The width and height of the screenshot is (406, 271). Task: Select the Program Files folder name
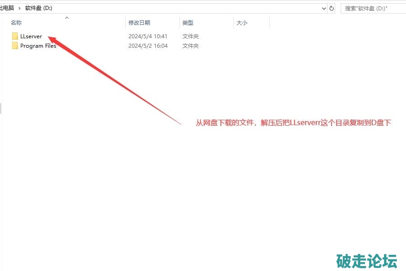(x=38, y=46)
